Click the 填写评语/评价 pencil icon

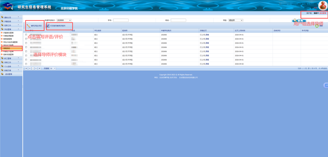click(28, 26)
